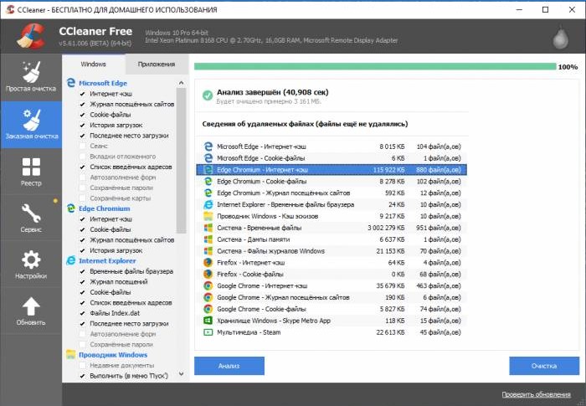Viewport: 586px width, 406px height.
Task: Open Заказная очистка section in sidebar
Action: [31, 125]
